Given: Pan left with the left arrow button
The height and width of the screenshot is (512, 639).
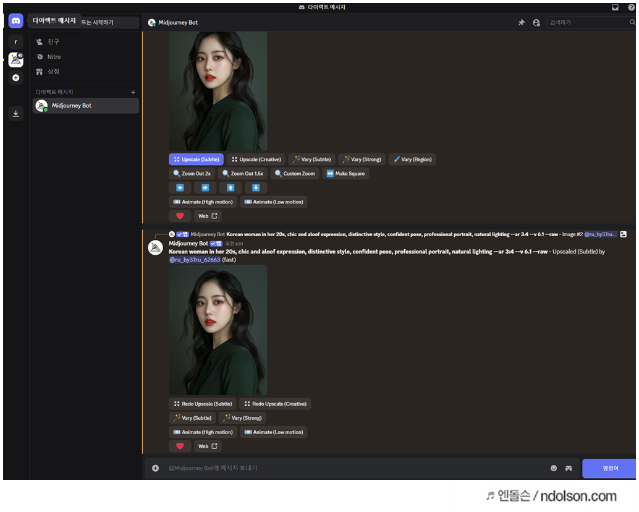Looking at the screenshot, I should click(x=180, y=187).
